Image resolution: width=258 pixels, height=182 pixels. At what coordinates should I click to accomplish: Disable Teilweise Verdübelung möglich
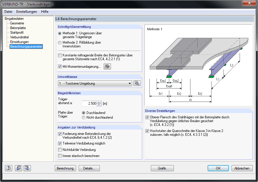[x=60, y=144]
